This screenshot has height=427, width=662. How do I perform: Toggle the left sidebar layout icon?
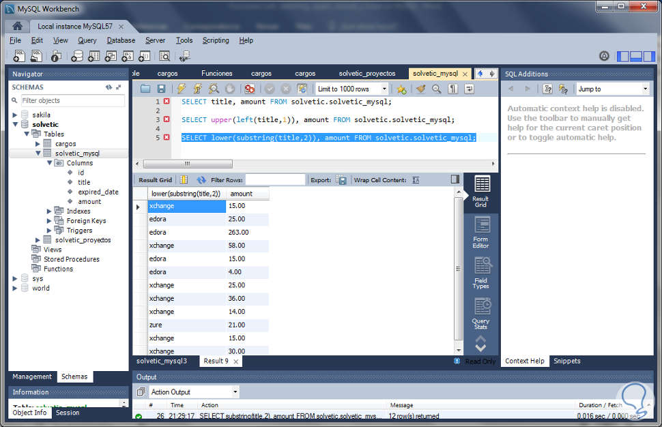623,56
